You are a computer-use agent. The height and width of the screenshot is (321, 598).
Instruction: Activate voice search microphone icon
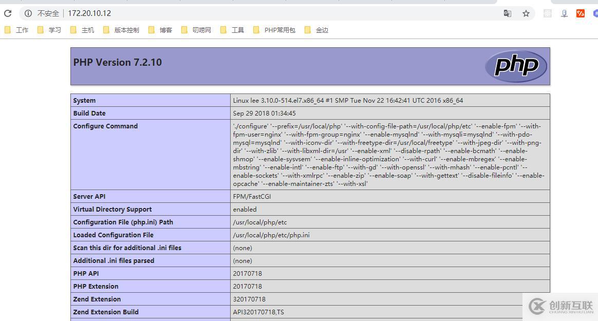click(x=564, y=13)
